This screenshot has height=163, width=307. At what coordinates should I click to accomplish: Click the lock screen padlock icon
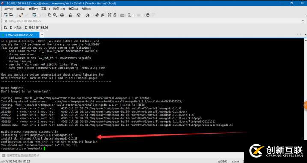[115, 15]
